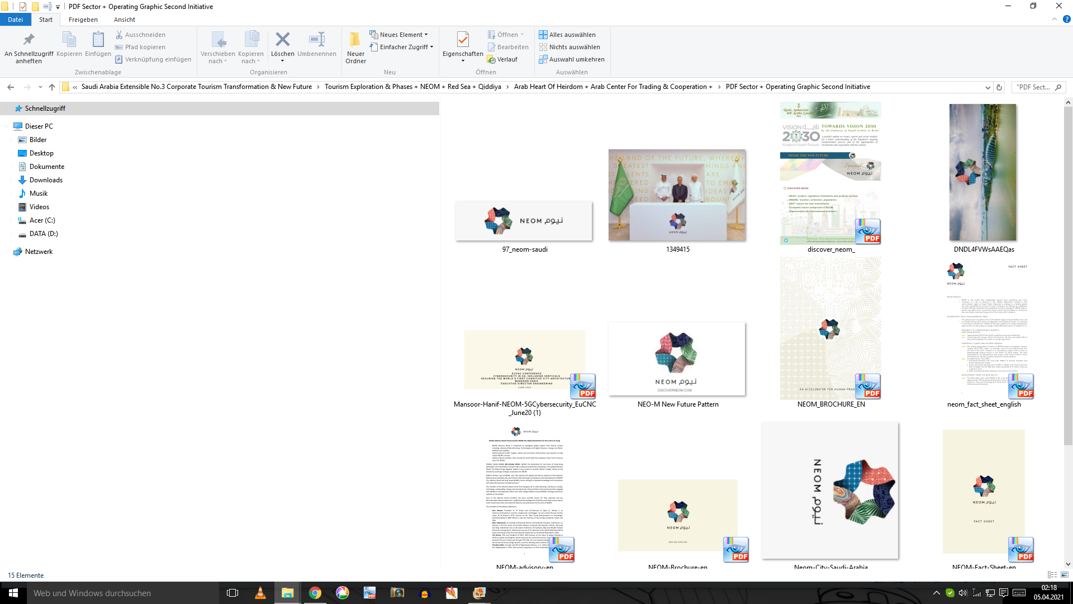Click the search box for PDF Sector

1038,87
